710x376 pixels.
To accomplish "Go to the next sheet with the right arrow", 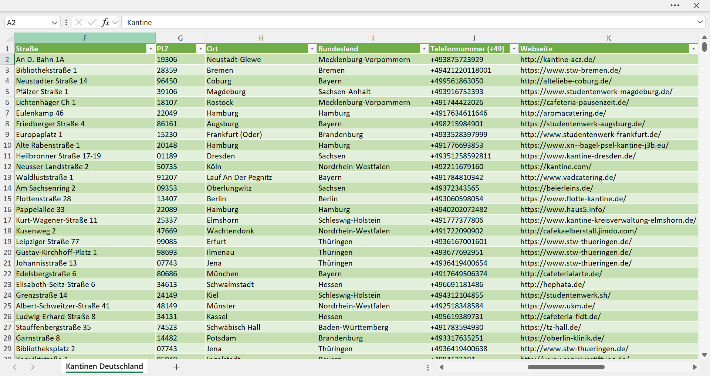I will point(33,367).
